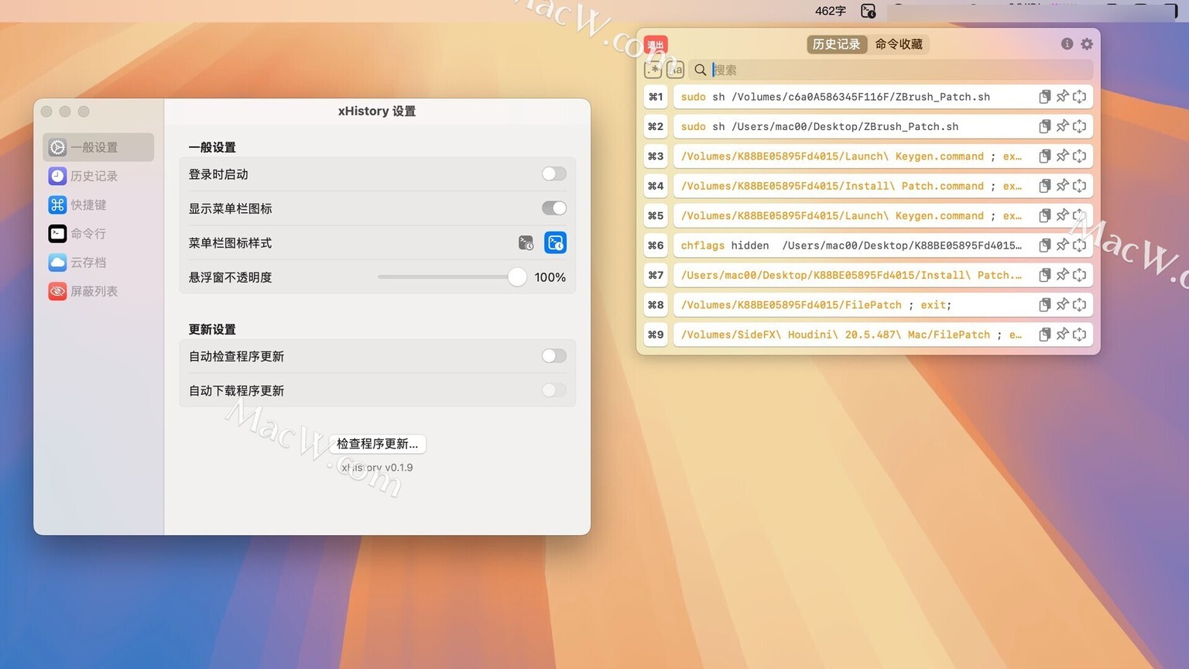This screenshot has height=669, width=1189.
Task: Copy the ⌘4 Install Patch.command entry
Action: [1044, 186]
